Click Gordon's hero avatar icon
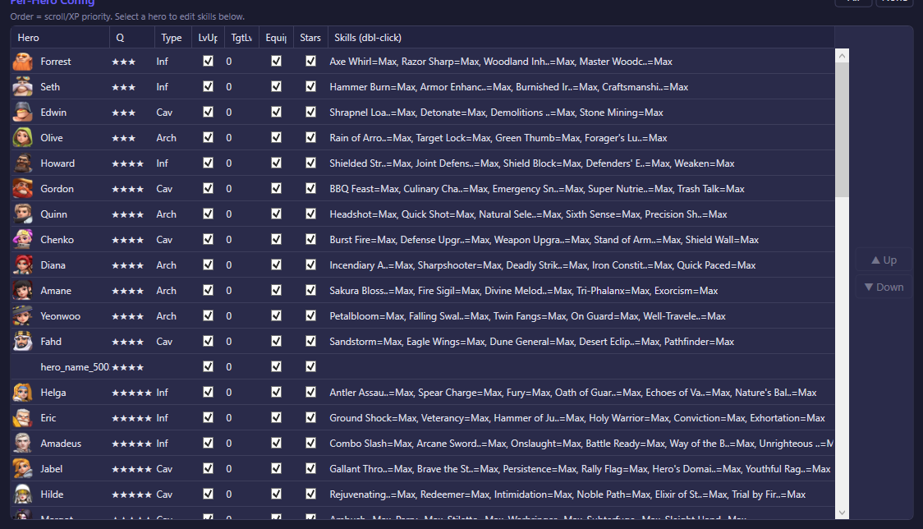This screenshot has height=529, width=923. tap(23, 188)
